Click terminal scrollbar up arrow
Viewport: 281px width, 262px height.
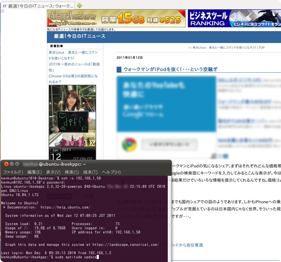pos(169,178)
